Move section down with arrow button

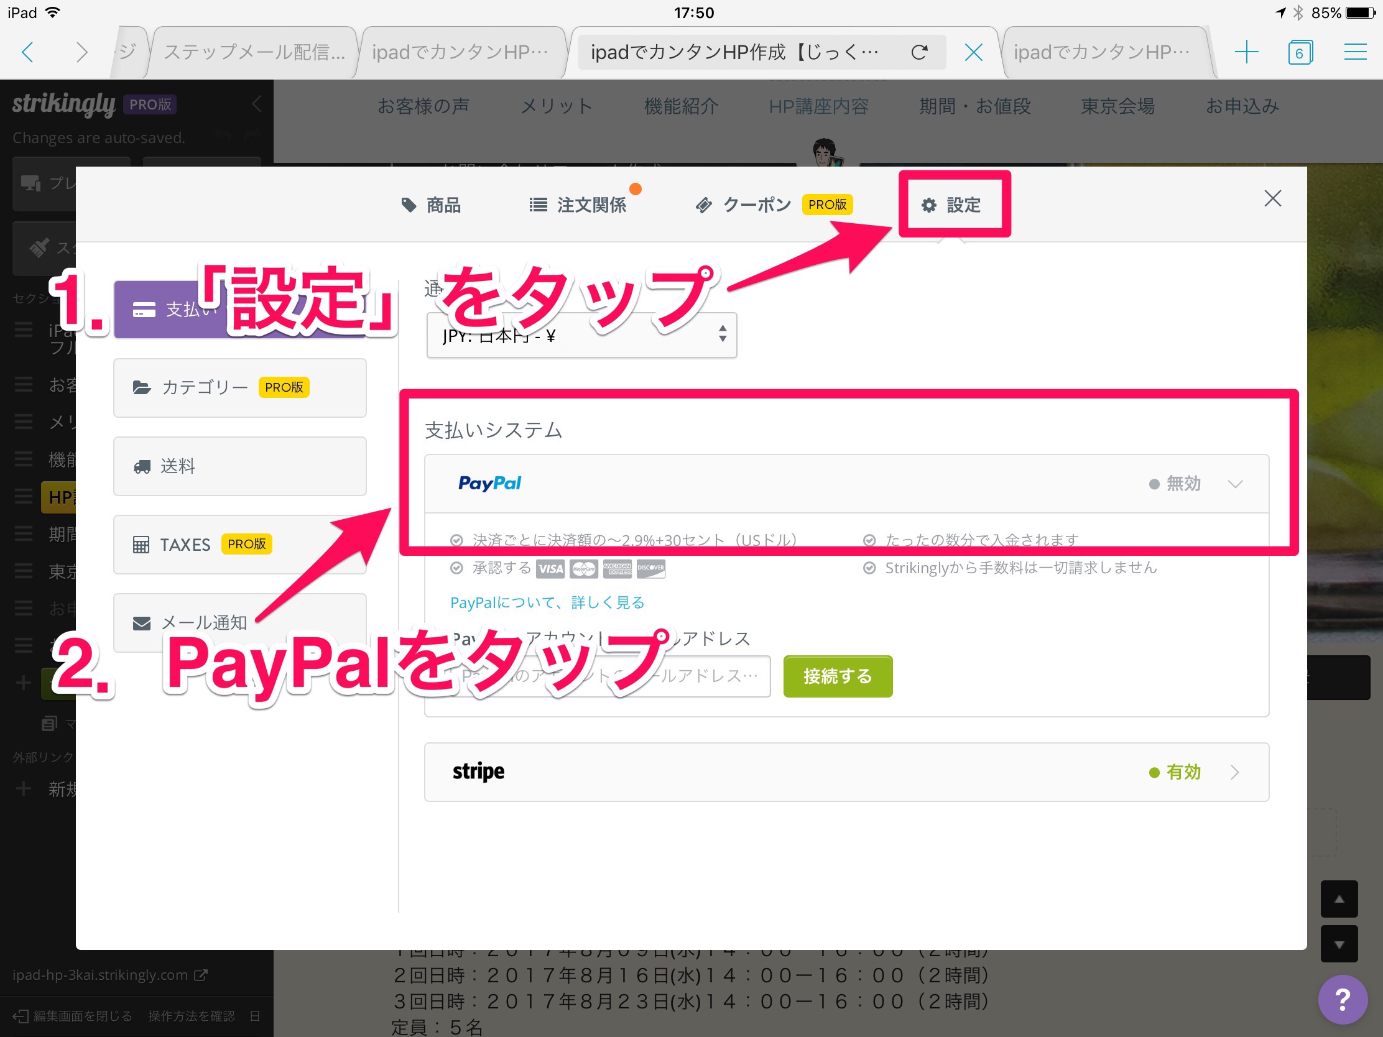coord(1339,944)
